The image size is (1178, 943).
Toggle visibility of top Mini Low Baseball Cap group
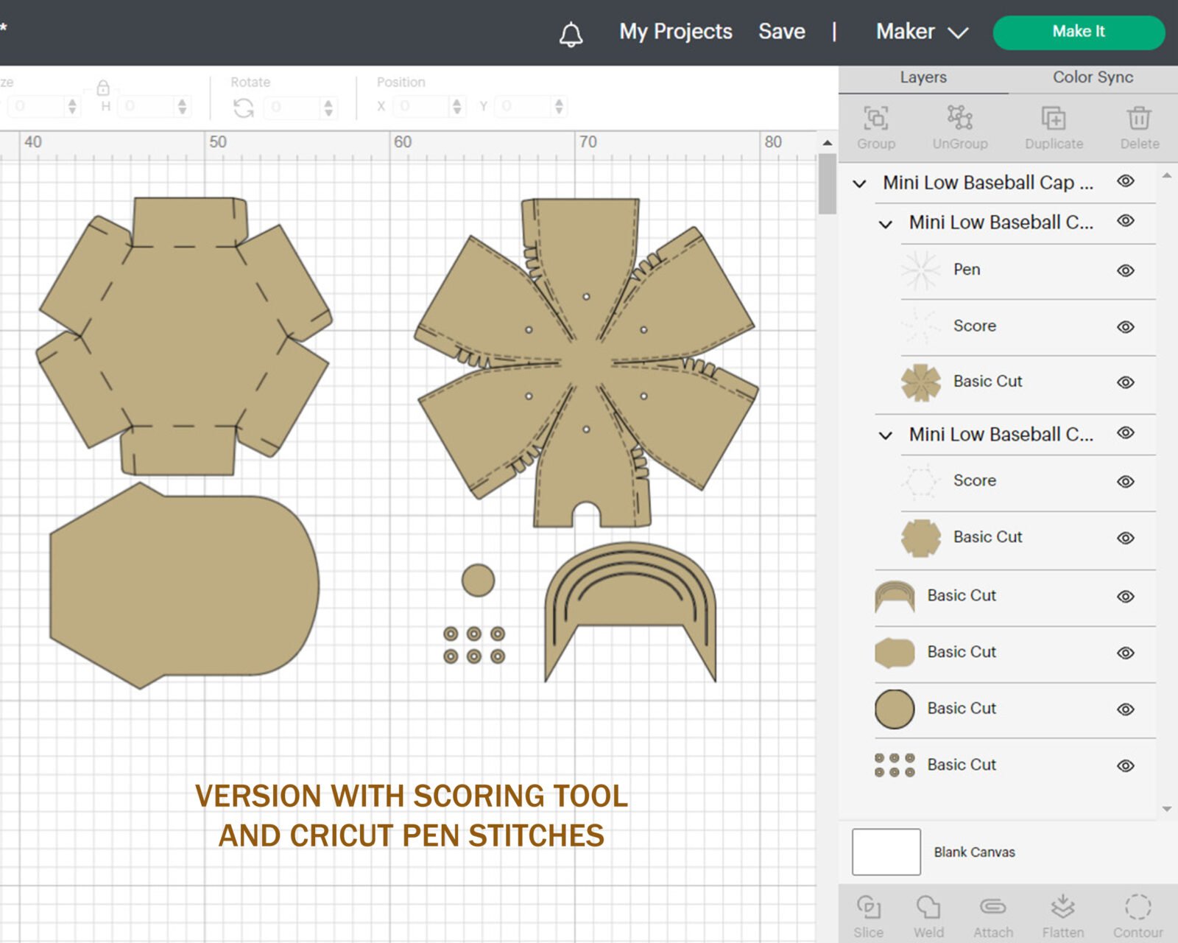click(x=1126, y=181)
